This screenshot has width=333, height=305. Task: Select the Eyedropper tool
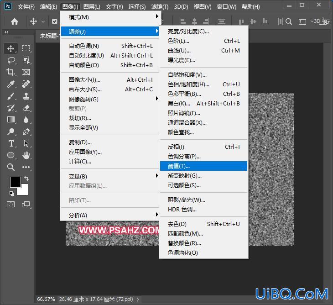click(10, 84)
